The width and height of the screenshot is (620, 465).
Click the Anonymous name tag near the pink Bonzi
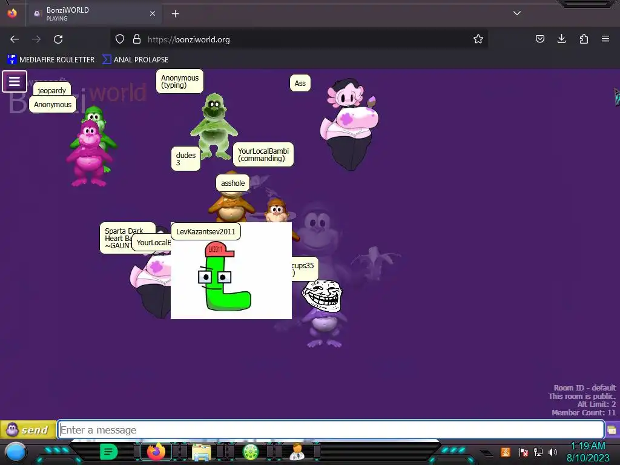pyautogui.click(x=53, y=104)
